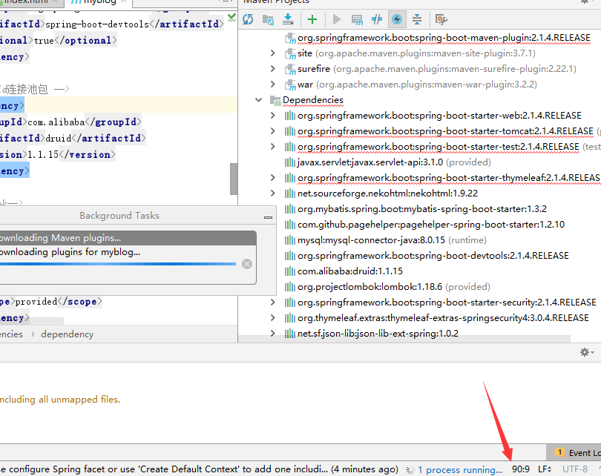601x476 pixels.
Task: Expand the surefire plugin node
Action: coord(272,68)
